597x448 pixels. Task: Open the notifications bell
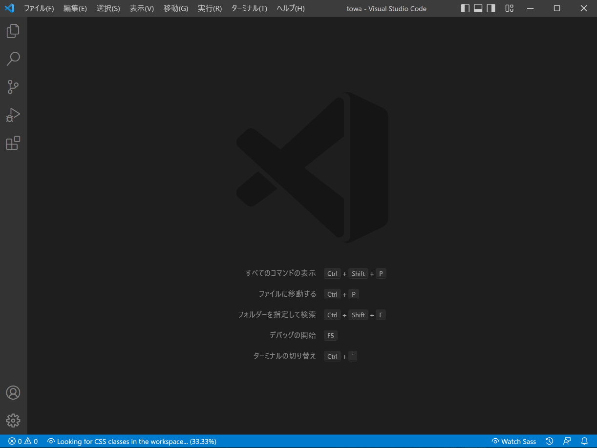(584, 441)
